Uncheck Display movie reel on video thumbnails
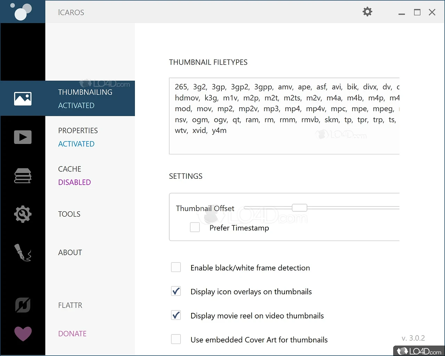Screen dimensions: 445x356 176,315
